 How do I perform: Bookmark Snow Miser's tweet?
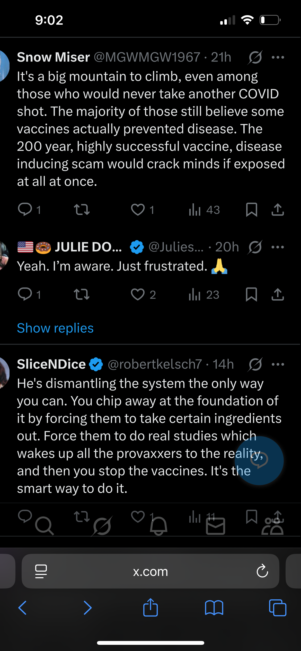pyautogui.click(x=251, y=210)
